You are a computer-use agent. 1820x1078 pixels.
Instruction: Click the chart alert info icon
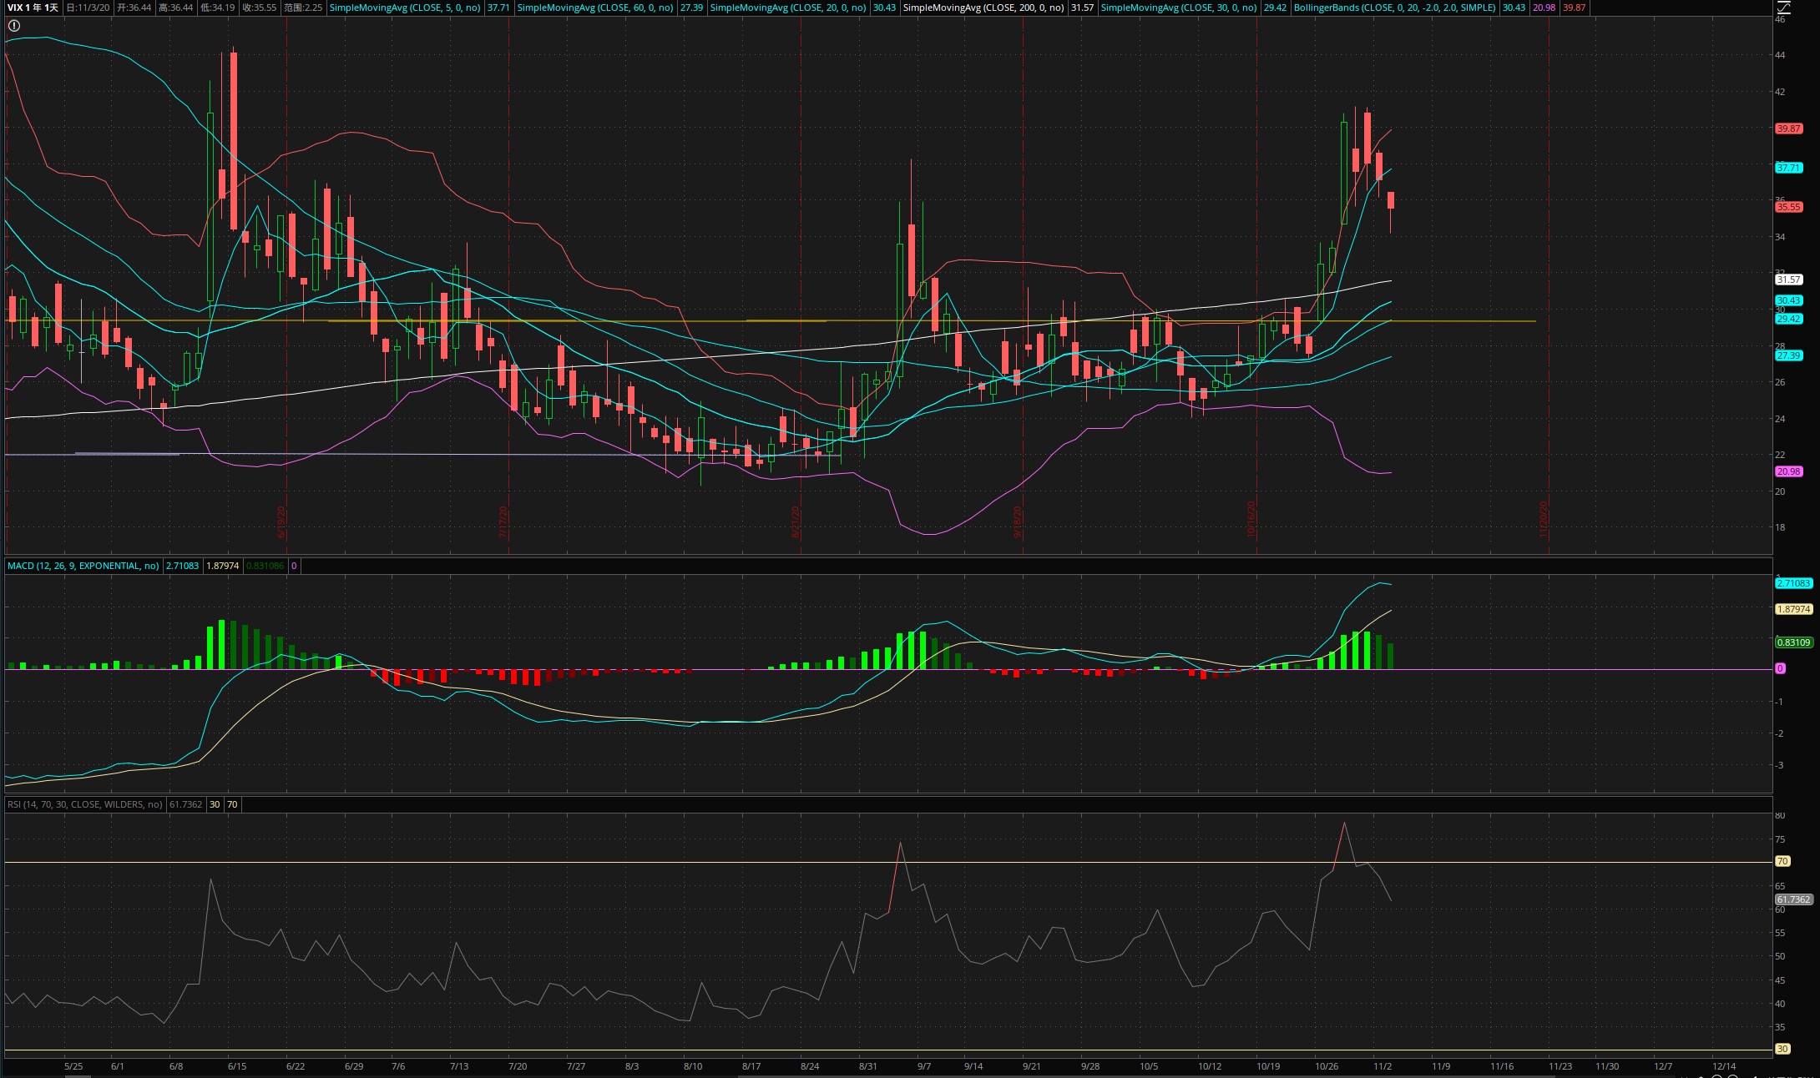pos(14,26)
